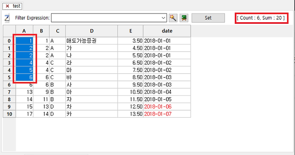Select row header 8
This screenshot has height=155, width=295.
[x=9, y=100]
